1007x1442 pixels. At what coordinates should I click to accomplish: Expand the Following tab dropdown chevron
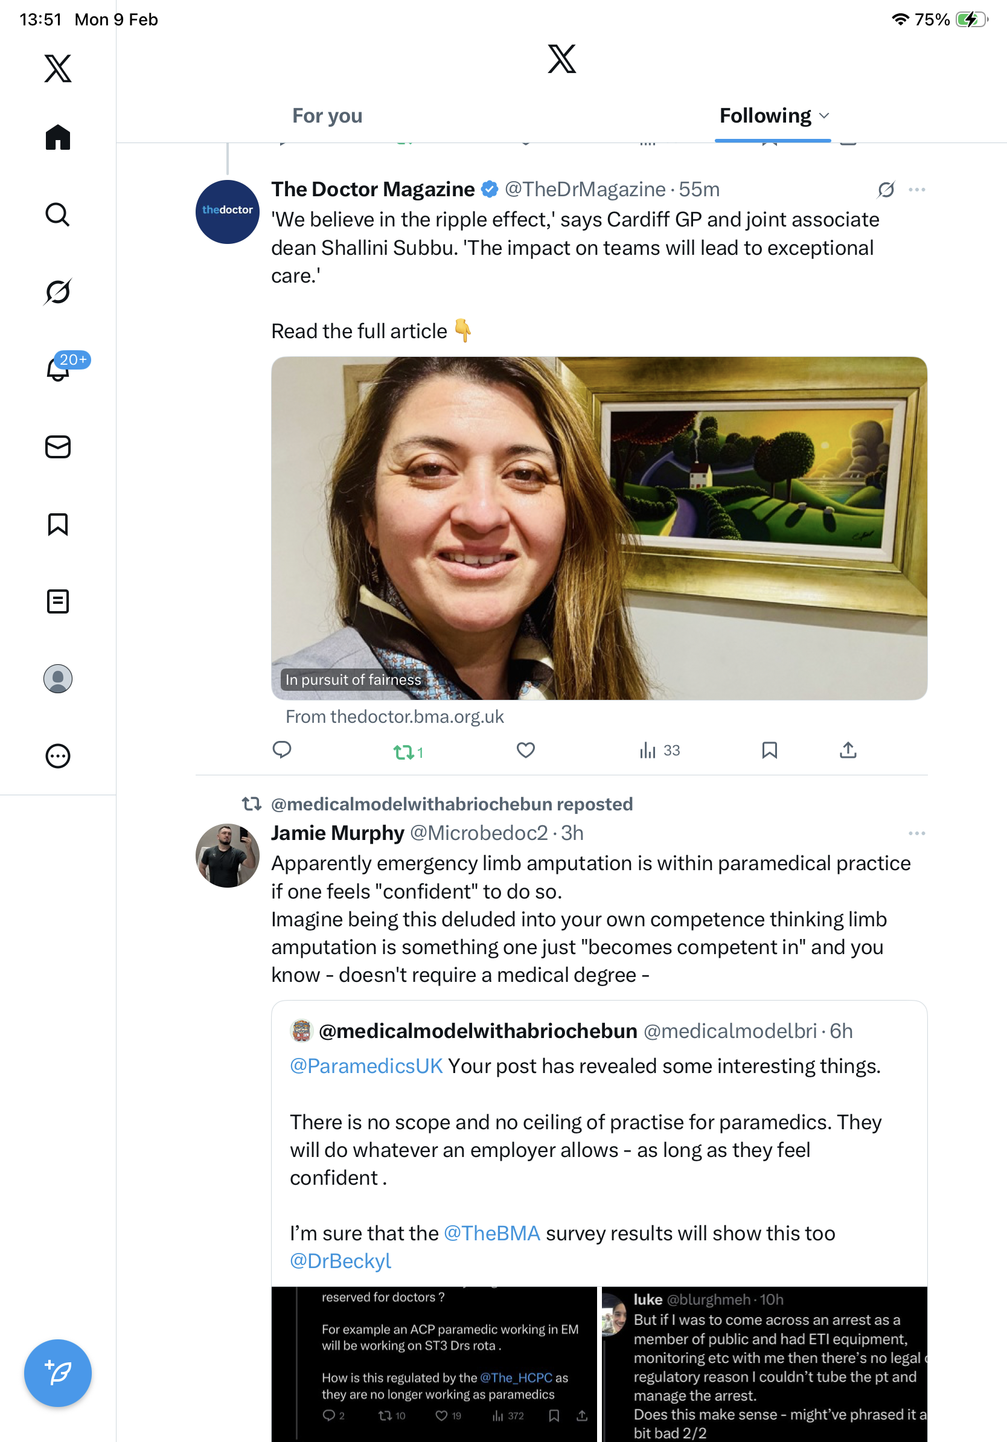[825, 116]
